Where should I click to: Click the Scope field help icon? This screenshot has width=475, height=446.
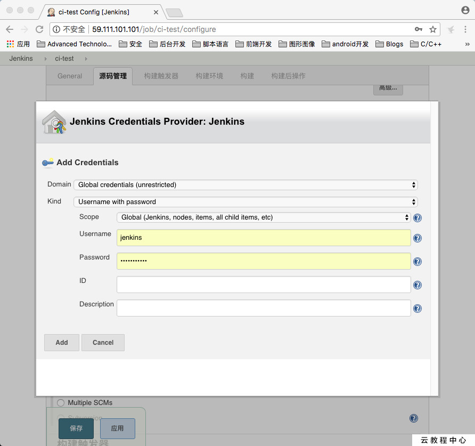[x=417, y=217]
